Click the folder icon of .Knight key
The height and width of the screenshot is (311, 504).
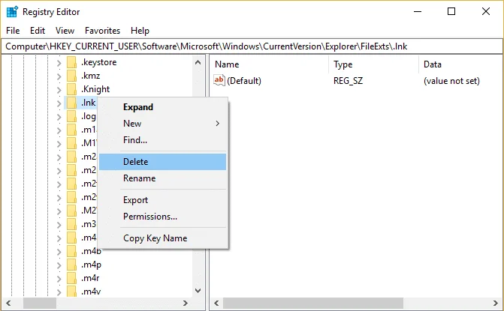pos(71,89)
